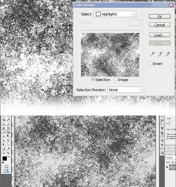Screen dimensions: 176x187
Task: Click the Add to Sample eyedropper
Action: [160, 54]
